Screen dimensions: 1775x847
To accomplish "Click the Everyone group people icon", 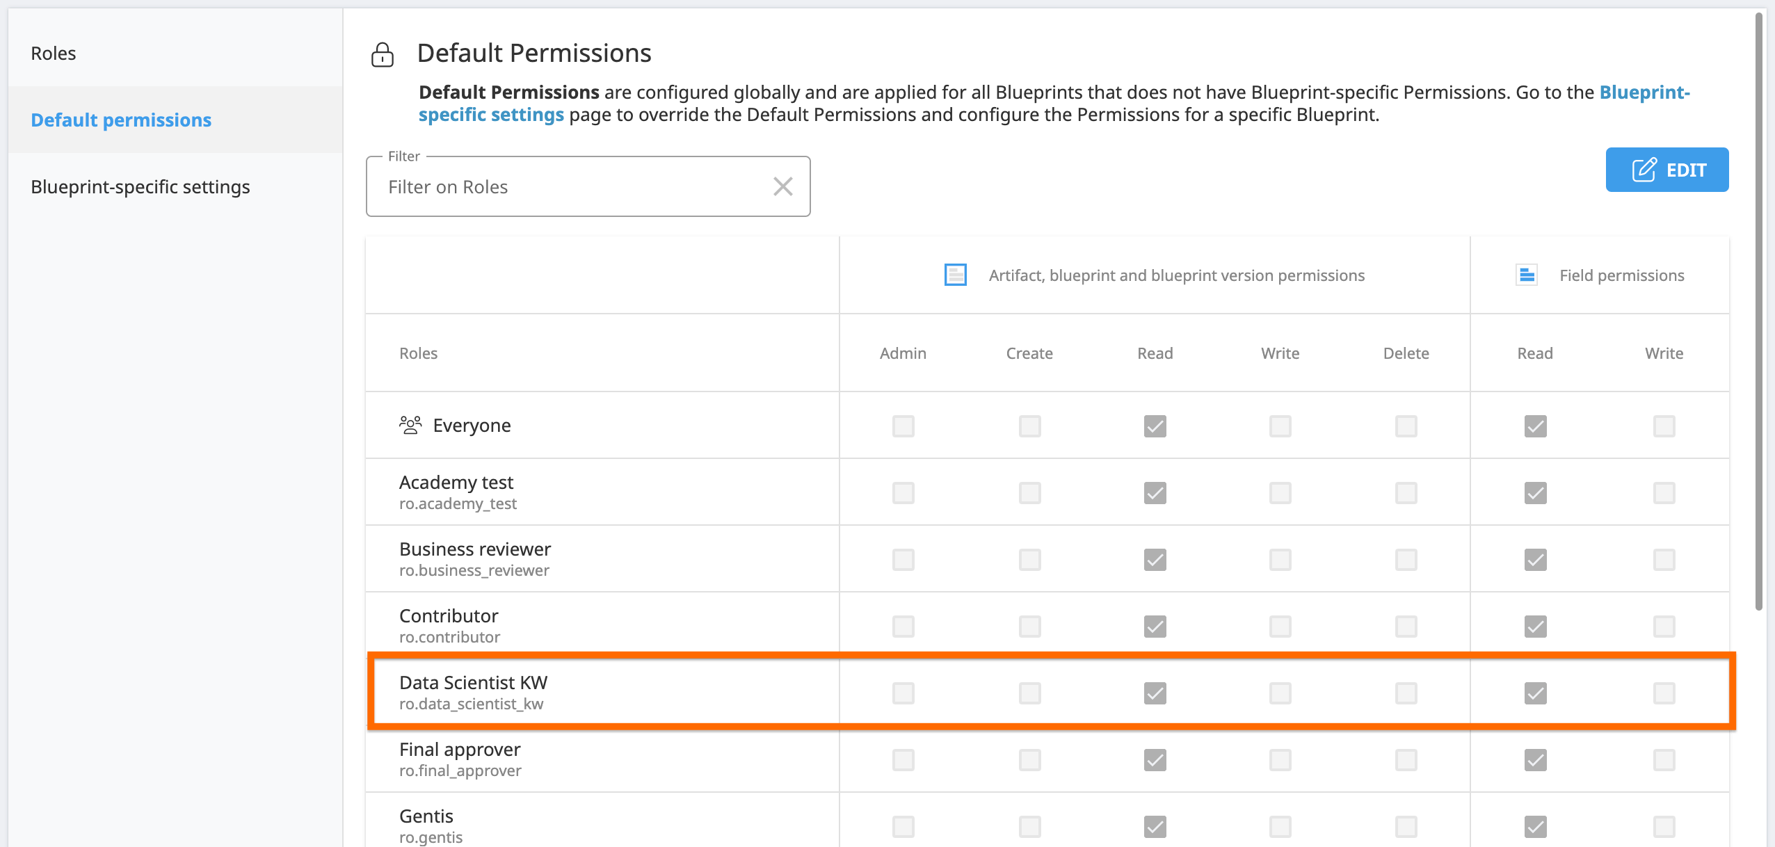I will click(410, 425).
